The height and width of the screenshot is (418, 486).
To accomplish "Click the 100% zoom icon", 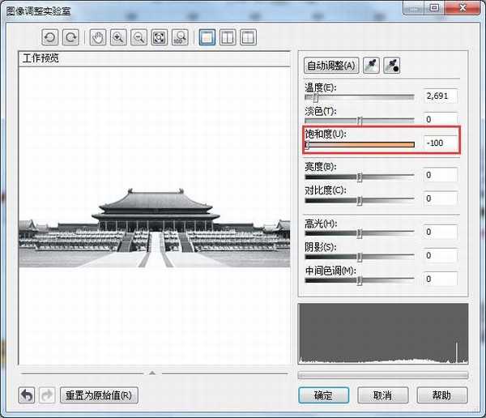I will pos(180,37).
